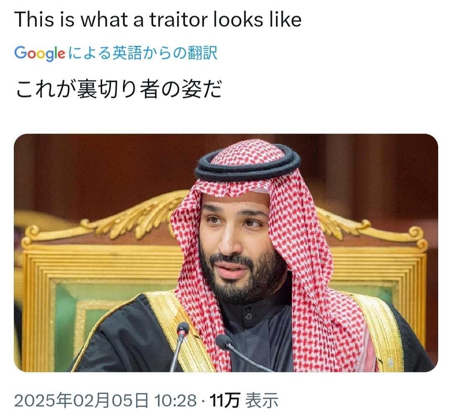
Task: Select the Japanese translated text これが裏切り者の姿だ
Action: click(x=118, y=88)
